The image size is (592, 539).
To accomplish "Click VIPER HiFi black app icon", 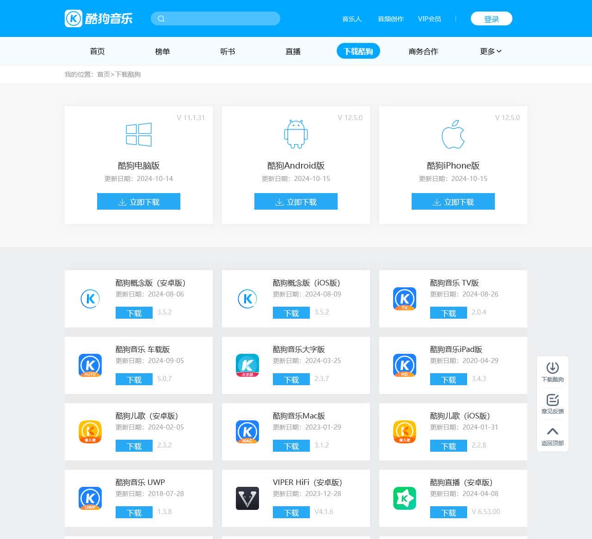I will (x=247, y=498).
